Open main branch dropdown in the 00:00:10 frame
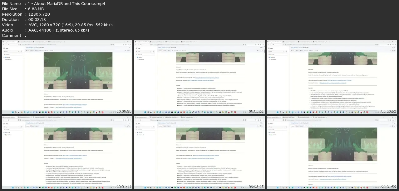 pyautogui.click(x=12, y=52)
